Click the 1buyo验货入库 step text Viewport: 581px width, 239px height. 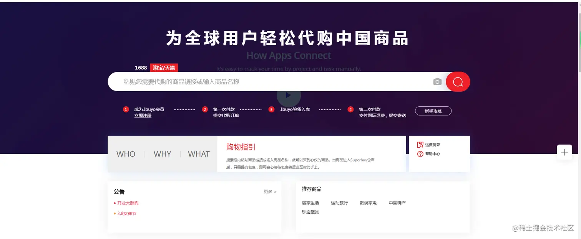295,109
